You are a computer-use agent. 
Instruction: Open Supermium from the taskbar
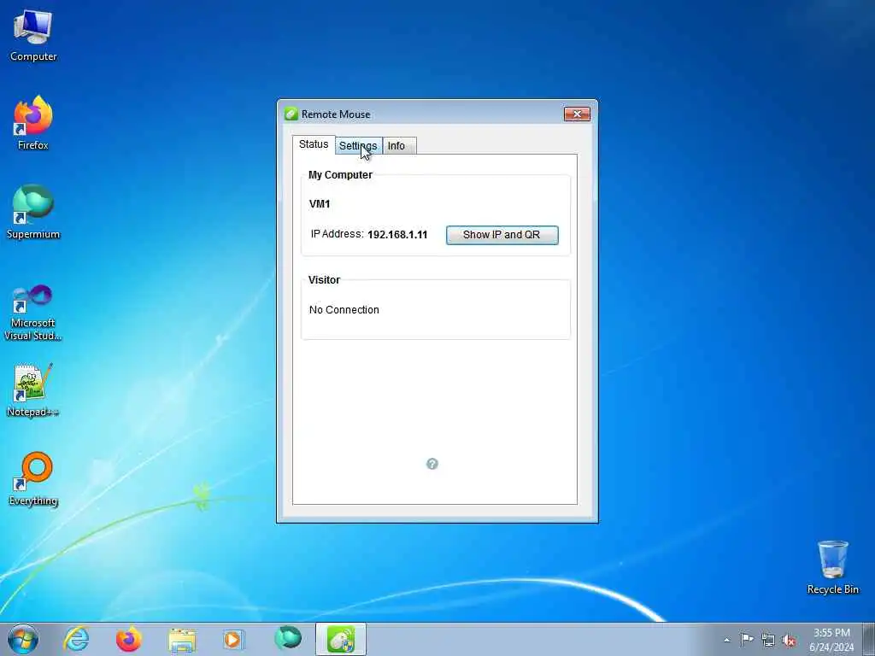288,639
